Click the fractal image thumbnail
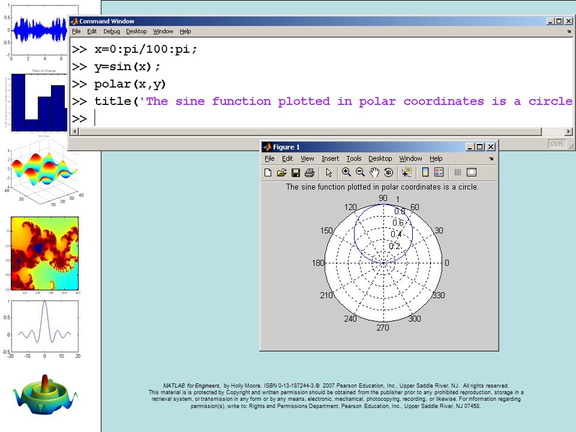This screenshot has width=576, height=432. 44,253
